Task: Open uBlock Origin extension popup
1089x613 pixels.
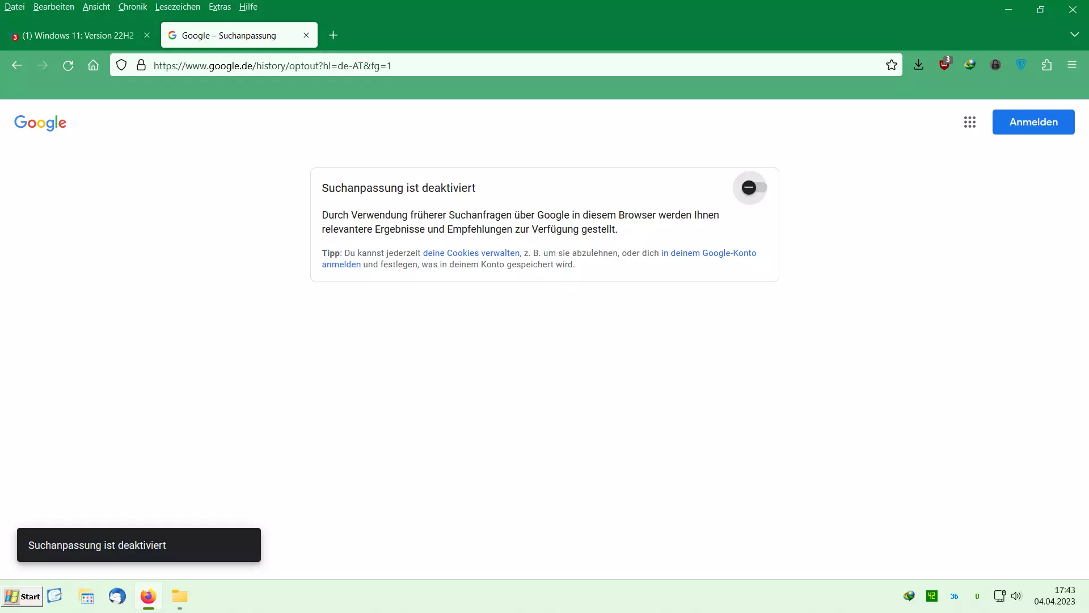Action: [x=944, y=64]
